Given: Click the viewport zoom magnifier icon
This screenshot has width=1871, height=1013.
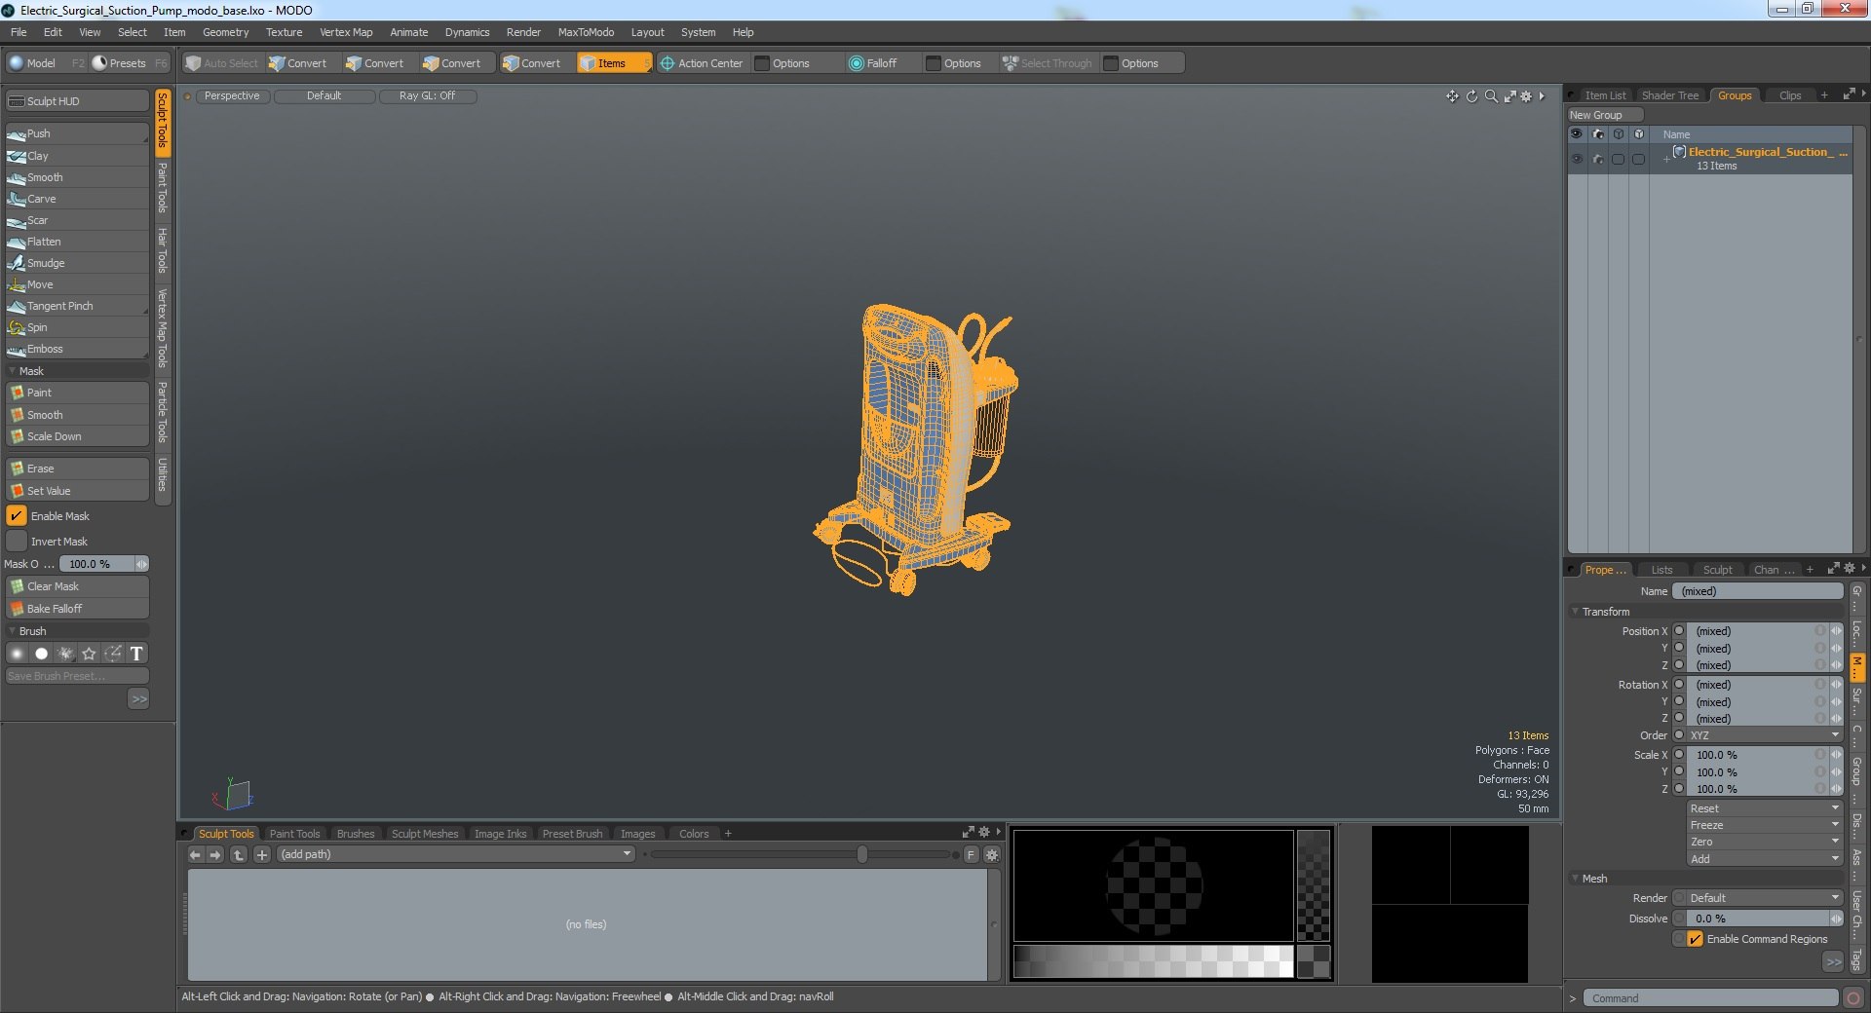Looking at the screenshot, I should [1491, 96].
